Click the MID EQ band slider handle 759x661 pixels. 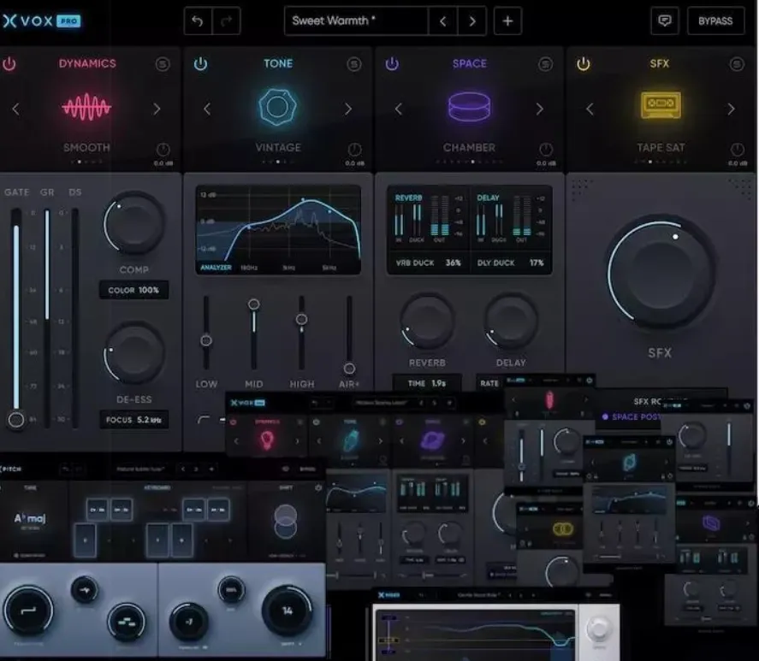click(253, 304)
